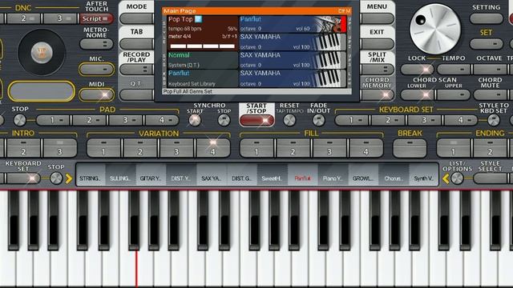
Task: Click the Panflut player thumbnail in display
Action: (327, 24)
